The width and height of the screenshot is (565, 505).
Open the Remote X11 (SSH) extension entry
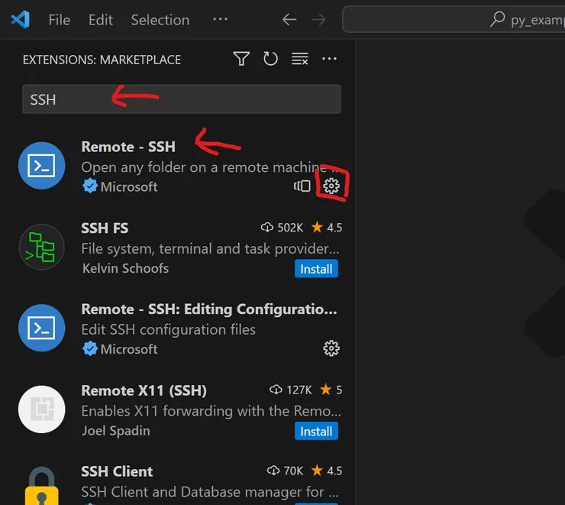coord(180,410)
